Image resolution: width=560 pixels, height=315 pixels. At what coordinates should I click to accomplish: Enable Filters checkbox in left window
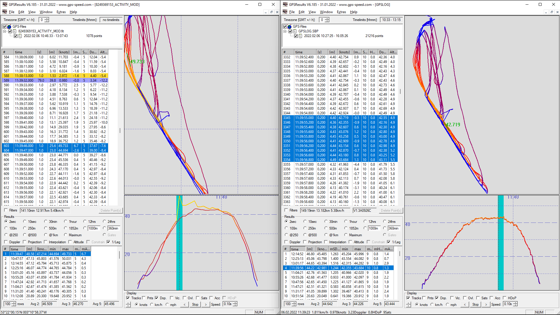click(x=6, y=210)
